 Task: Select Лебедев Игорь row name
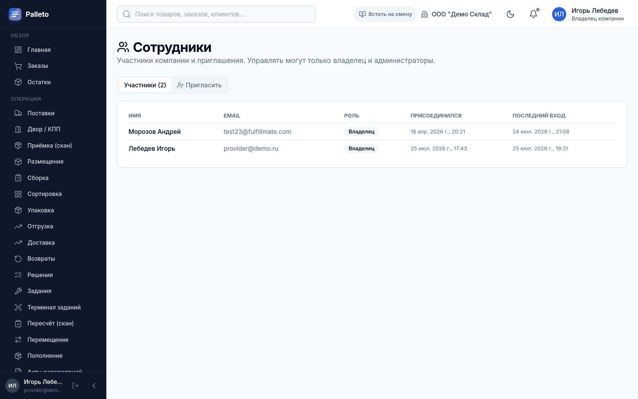pyautogui.click(x=152, y=148)
